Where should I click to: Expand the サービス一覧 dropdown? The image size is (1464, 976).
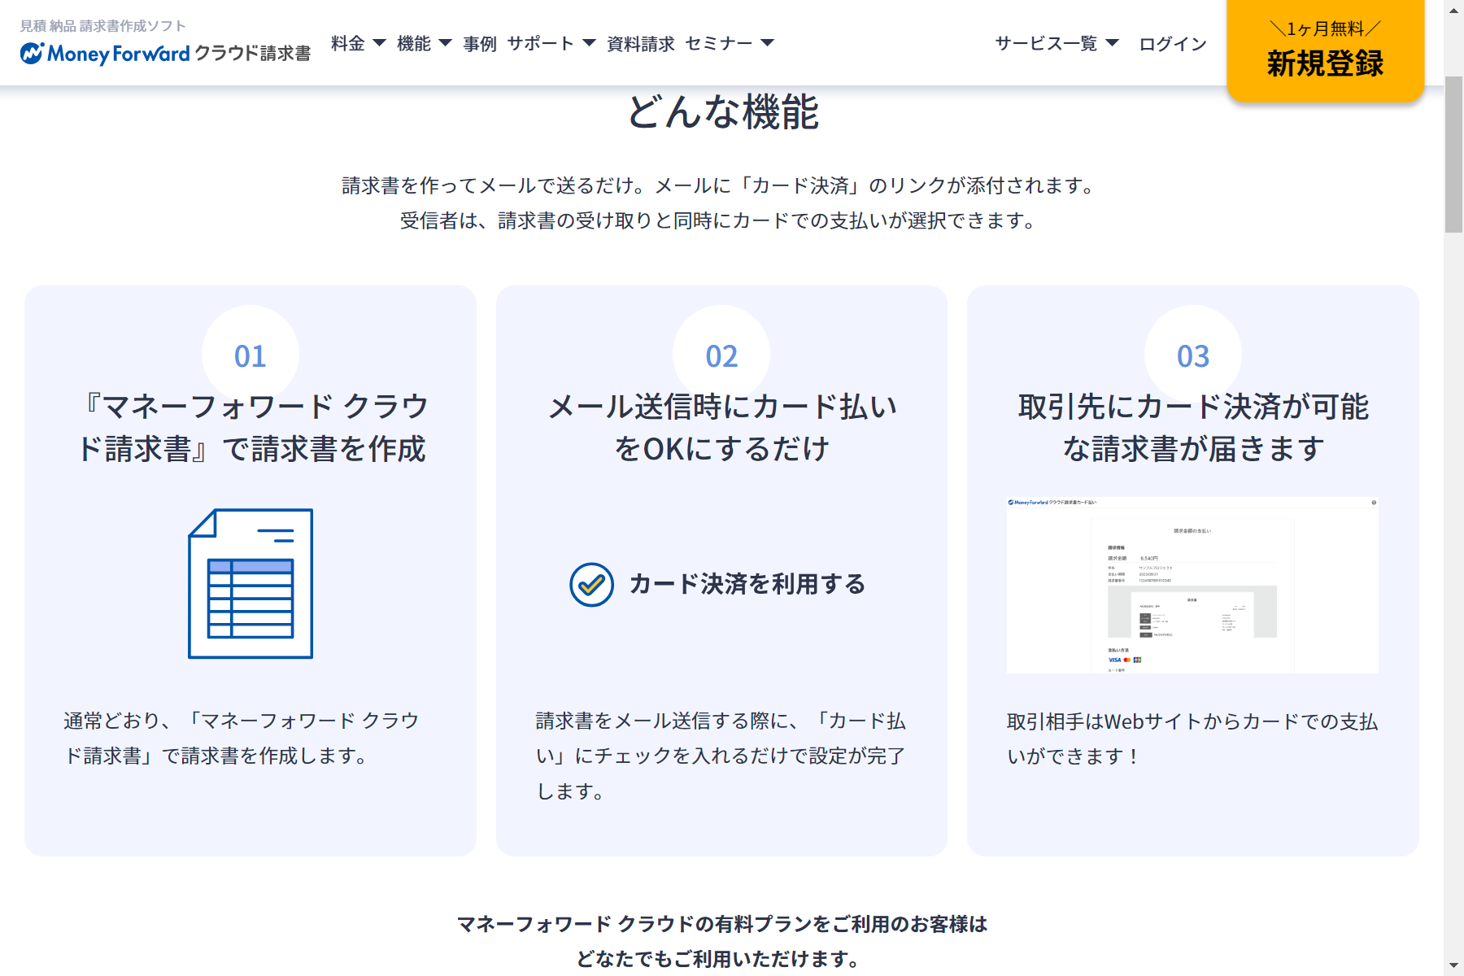click(1057, 43)
